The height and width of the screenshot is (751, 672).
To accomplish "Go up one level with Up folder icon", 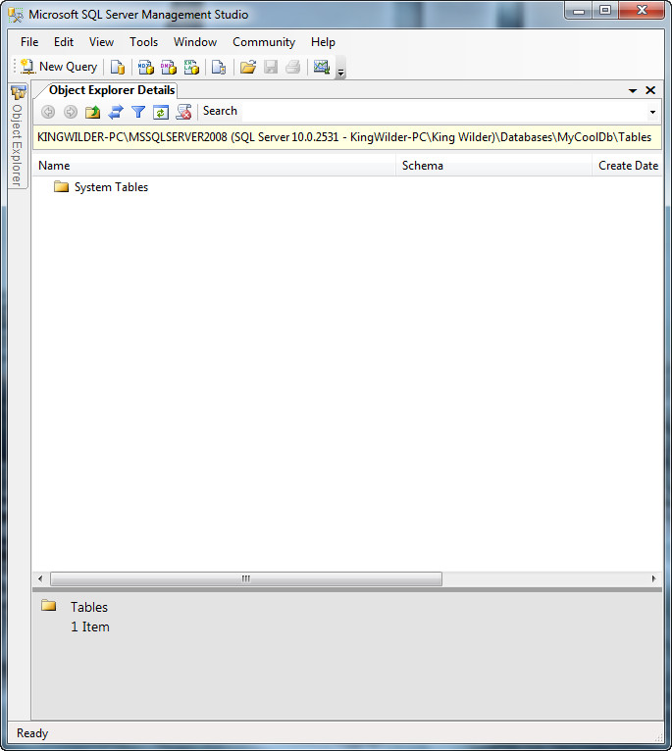I will (x=92, y=112).
